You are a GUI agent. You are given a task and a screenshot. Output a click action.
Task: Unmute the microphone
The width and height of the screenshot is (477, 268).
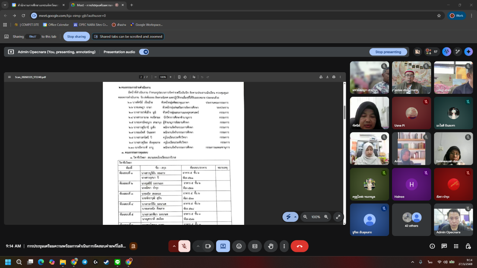point(184,246)
